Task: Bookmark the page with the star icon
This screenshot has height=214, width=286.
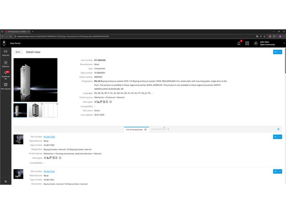Action: point(265,36)
